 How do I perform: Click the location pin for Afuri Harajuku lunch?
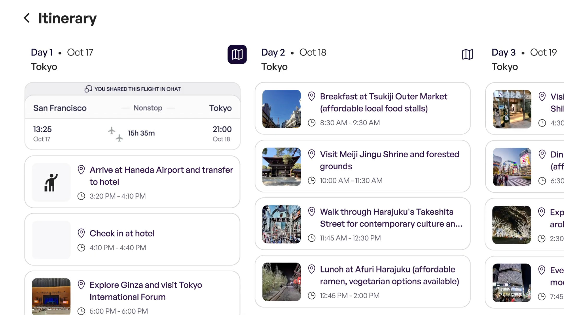click(x=312, y=269)
